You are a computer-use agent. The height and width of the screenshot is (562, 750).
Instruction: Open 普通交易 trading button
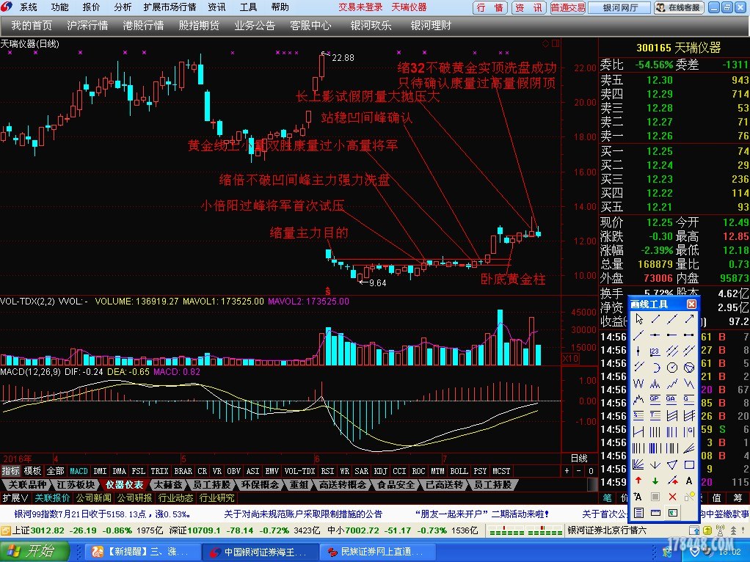point(568,7)
